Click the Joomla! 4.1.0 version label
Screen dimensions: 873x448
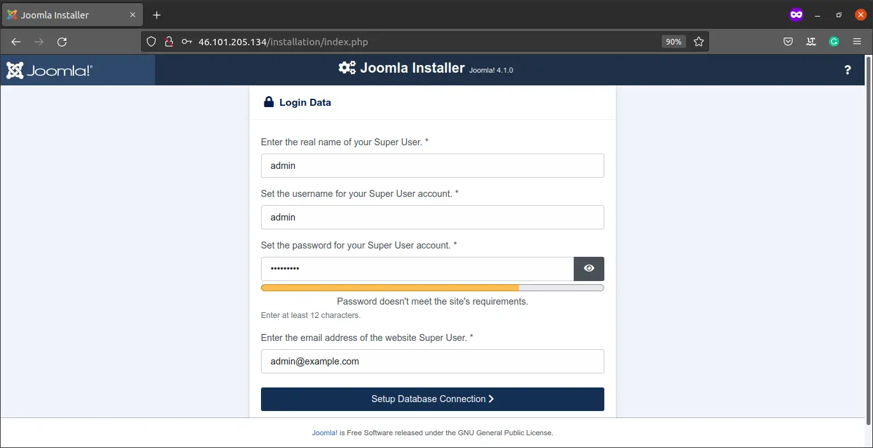491,70
